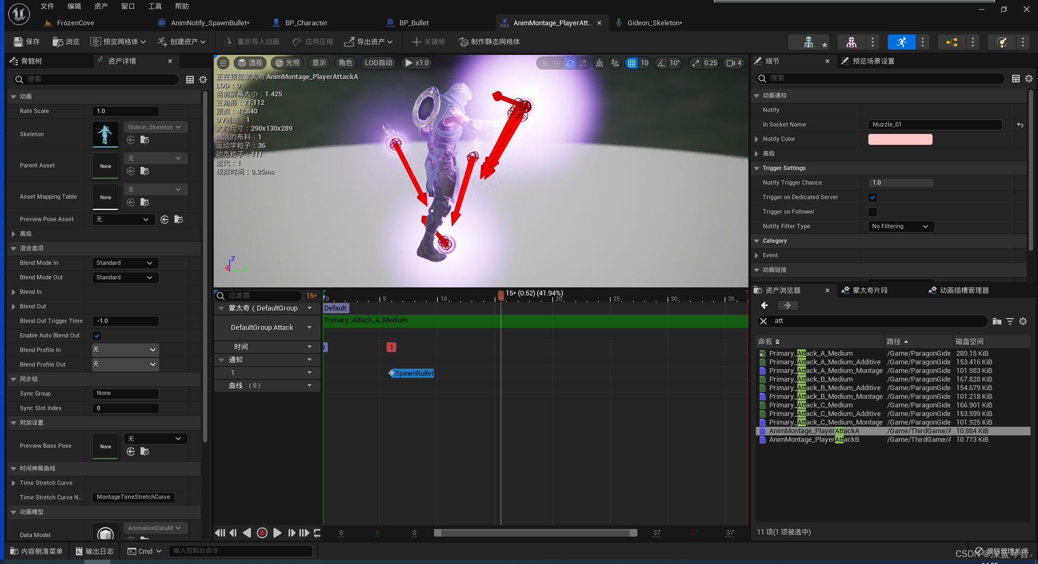Toggle rotation snapping angle icon
This screenshot has height=564, width=1038.
662,63
